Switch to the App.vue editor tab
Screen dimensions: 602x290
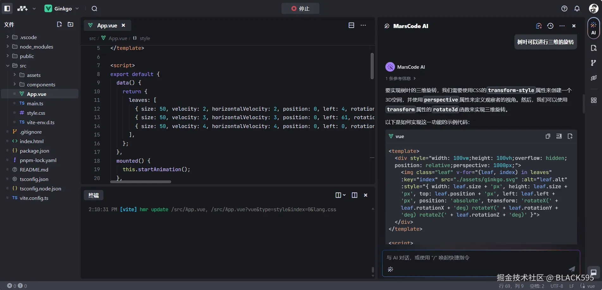coord(107,26)
